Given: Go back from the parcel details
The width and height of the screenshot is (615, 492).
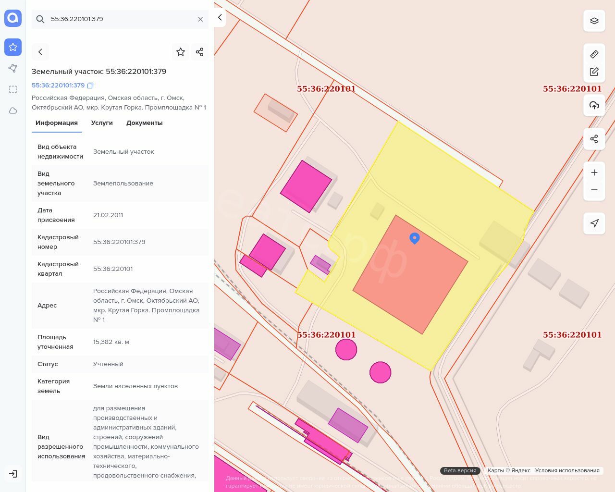Looking at the screenshot, I should pos(40,52).
